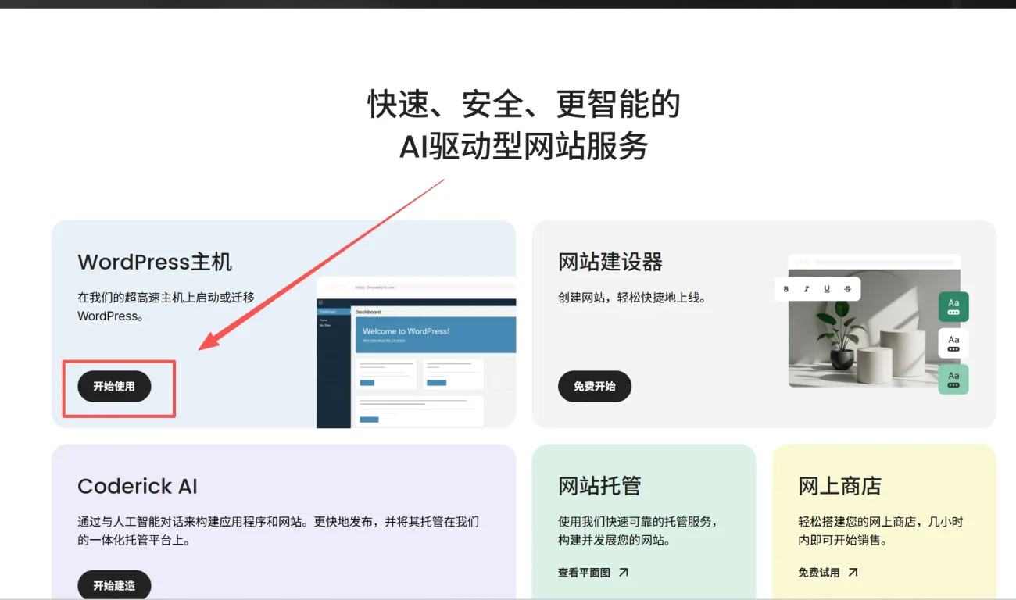1016x600 pixels.
Task: Select the dark green Aa style swatch
Action: click(953, 306)
